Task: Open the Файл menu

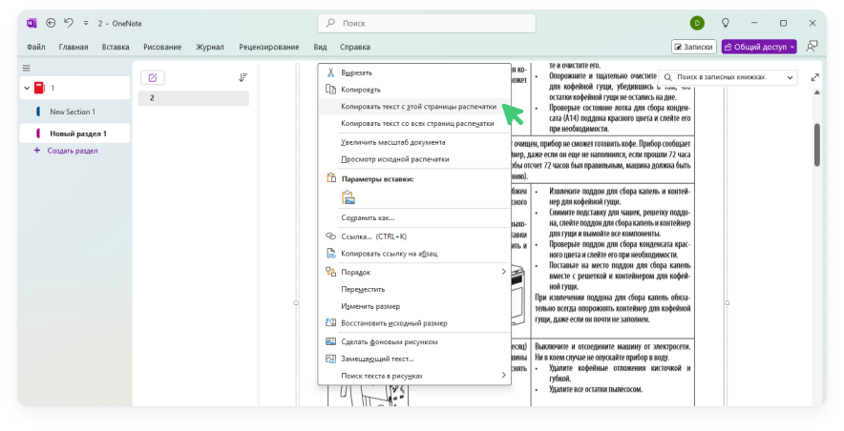Action: 36,47
